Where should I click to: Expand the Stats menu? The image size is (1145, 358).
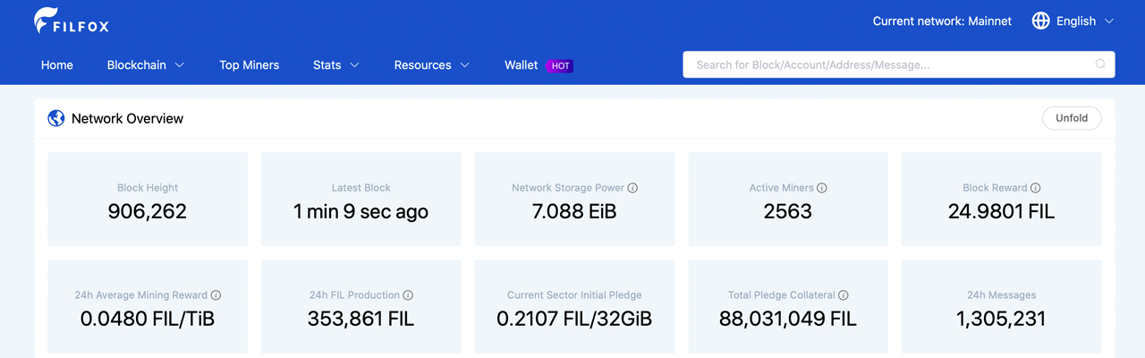point(336,64)
